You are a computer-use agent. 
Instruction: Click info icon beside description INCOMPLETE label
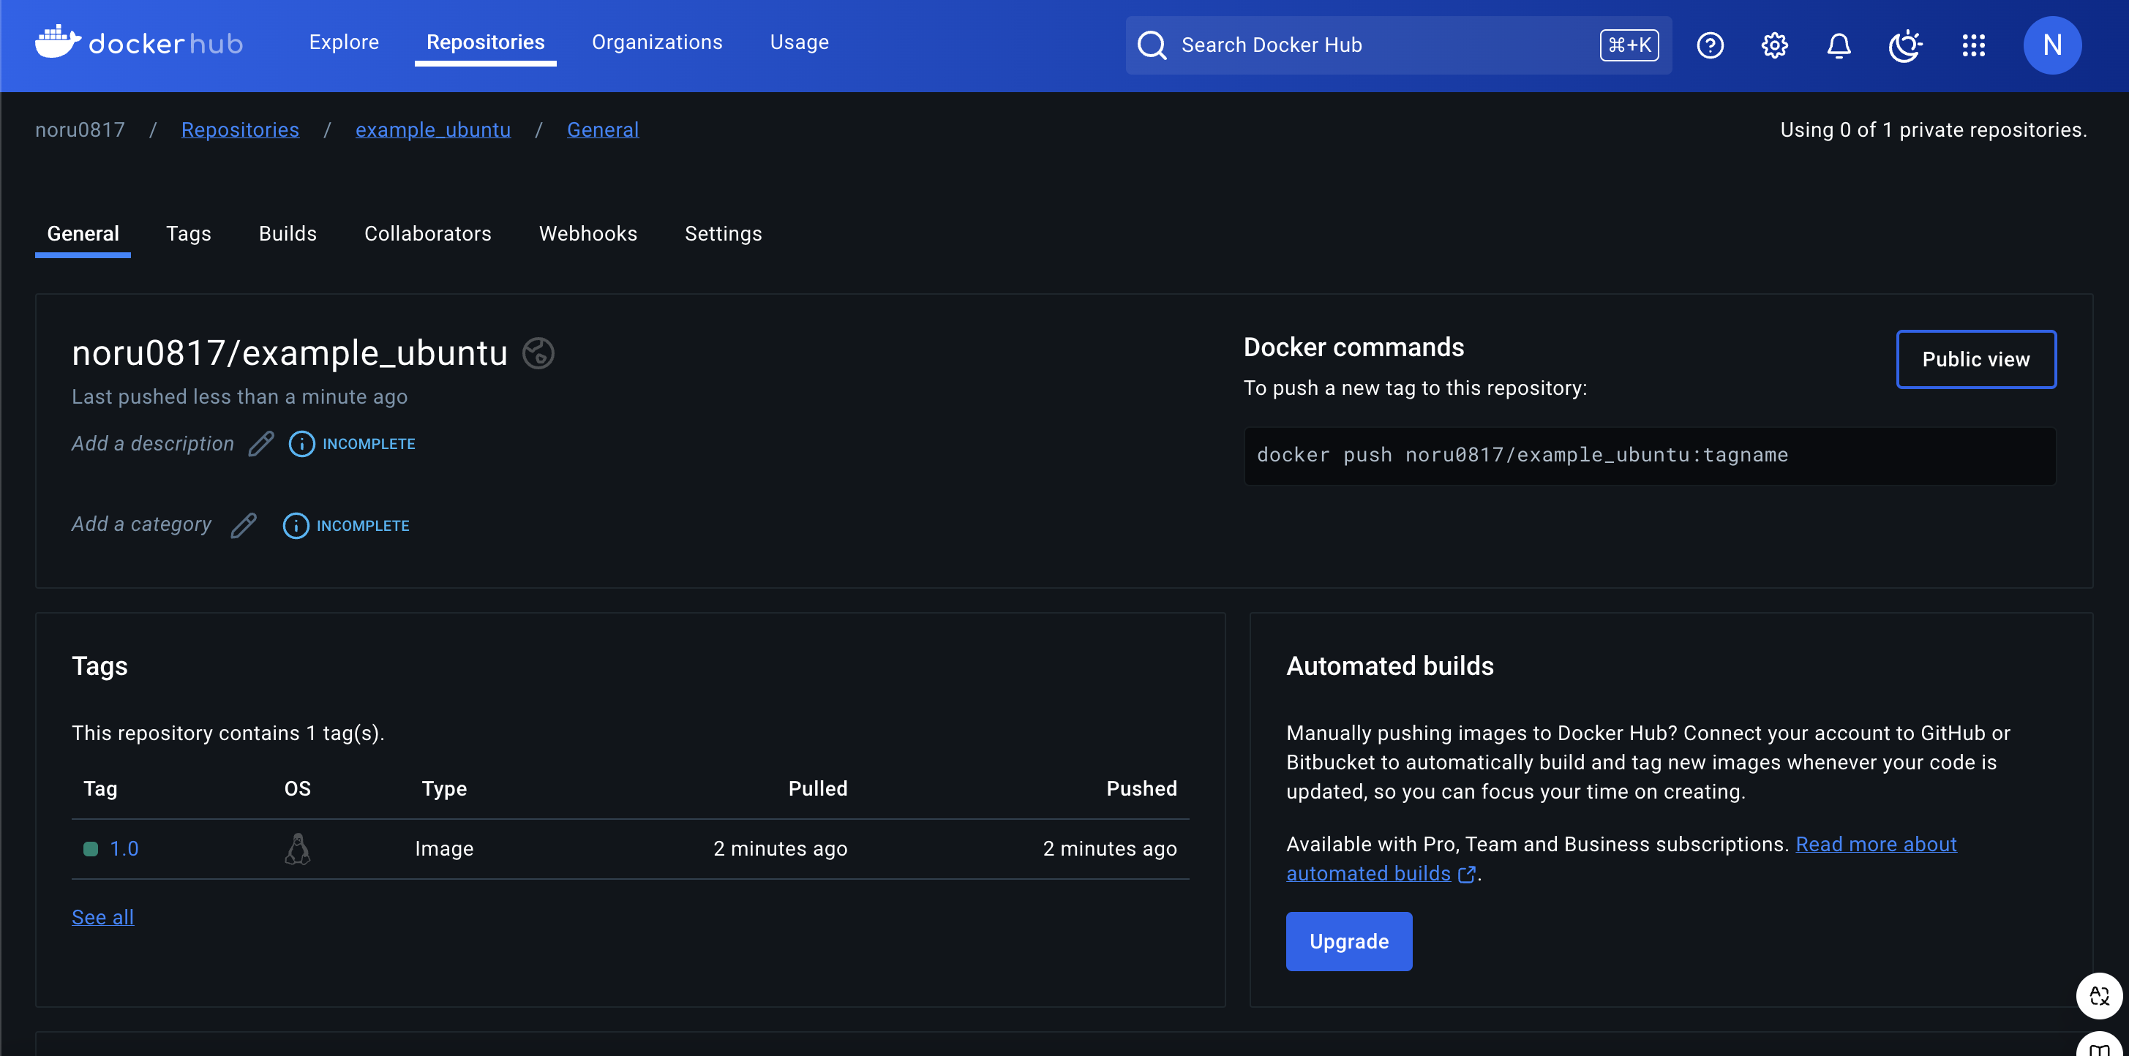pos(301,444)
